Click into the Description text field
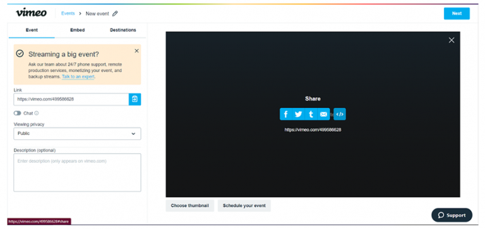Viewport: 485px width, 229px height. point(77,172)
